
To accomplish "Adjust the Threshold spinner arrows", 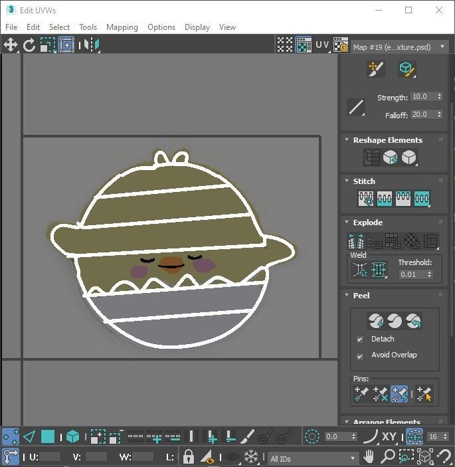I will 429,274.
